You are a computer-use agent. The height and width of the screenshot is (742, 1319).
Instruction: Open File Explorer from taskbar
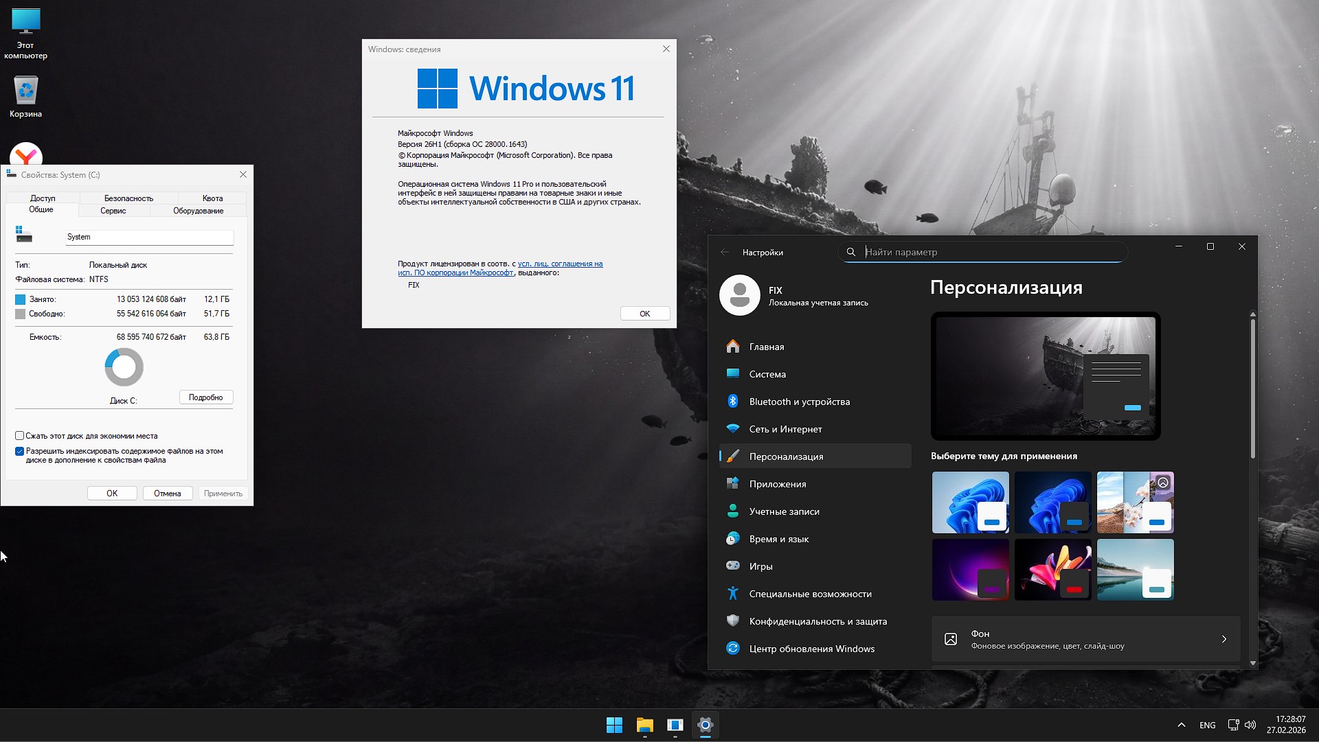(644, 725)
